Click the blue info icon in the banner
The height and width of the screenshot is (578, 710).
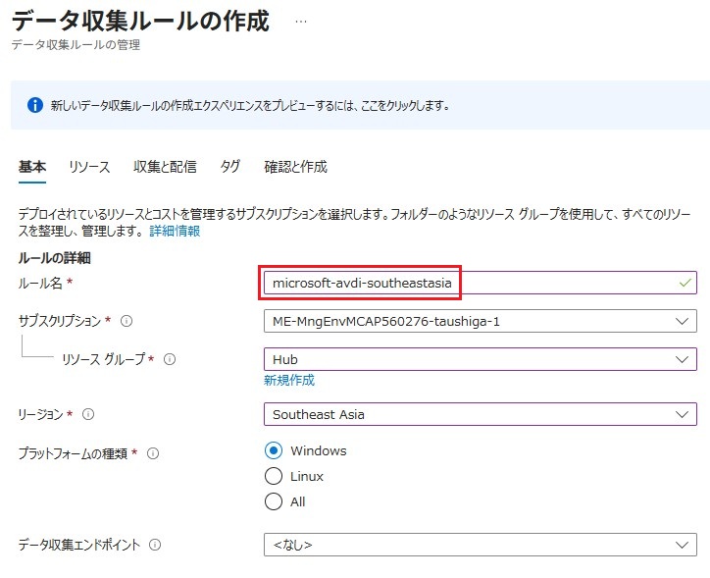pos(35,105)
